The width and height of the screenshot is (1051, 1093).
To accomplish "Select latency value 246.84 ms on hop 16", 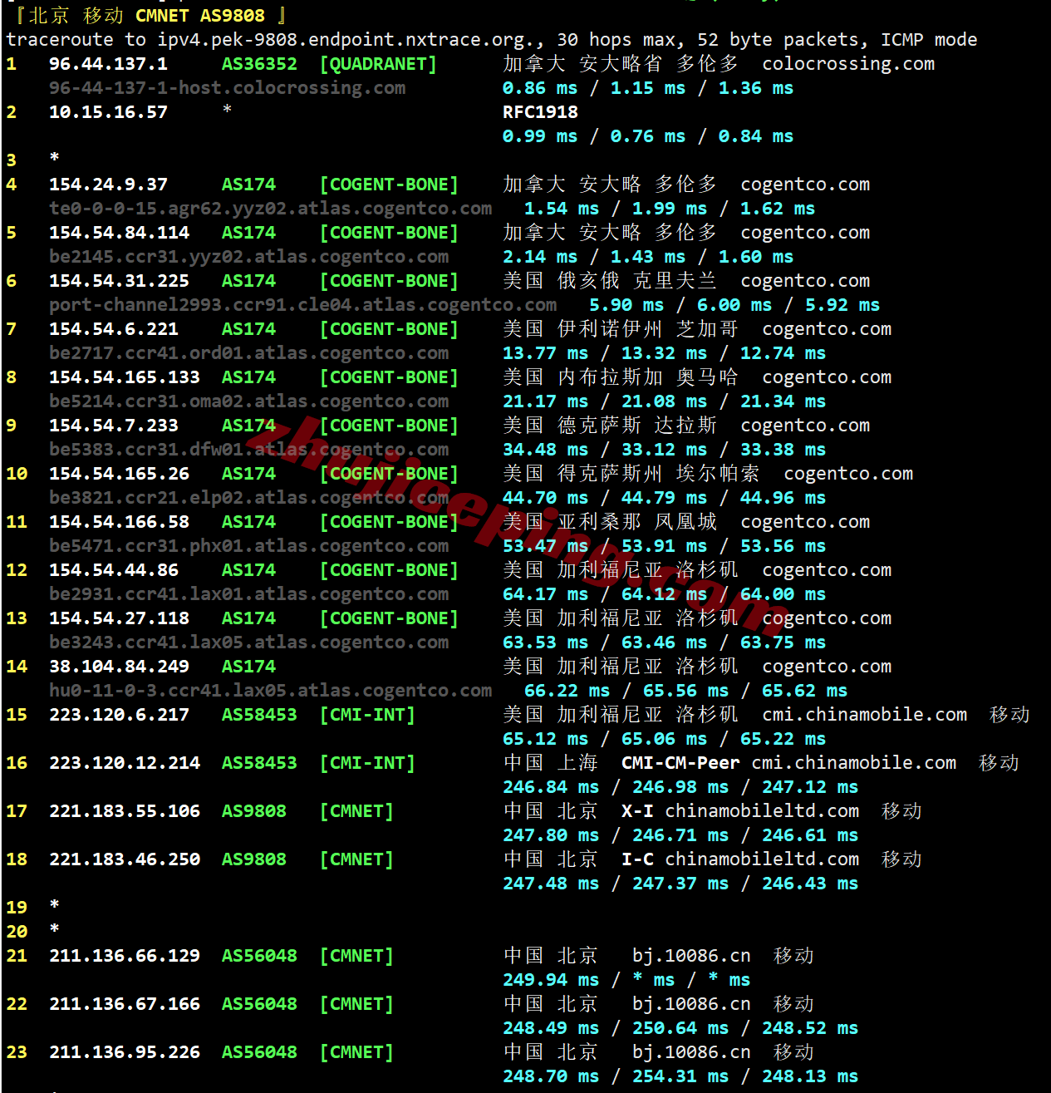I will pos(551,787).
